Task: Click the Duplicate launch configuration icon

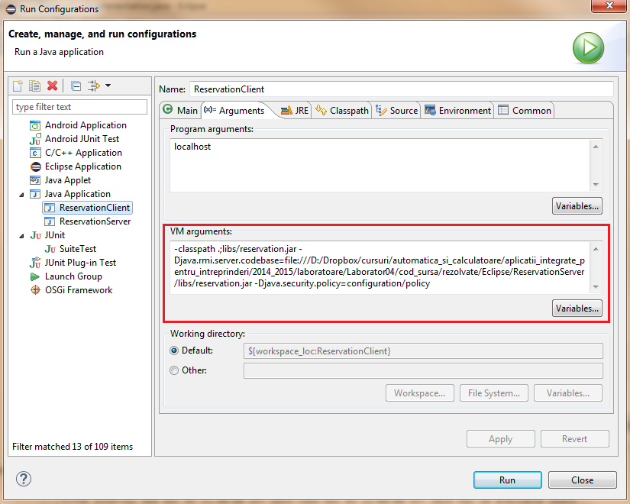Action: tap(34, 86)
